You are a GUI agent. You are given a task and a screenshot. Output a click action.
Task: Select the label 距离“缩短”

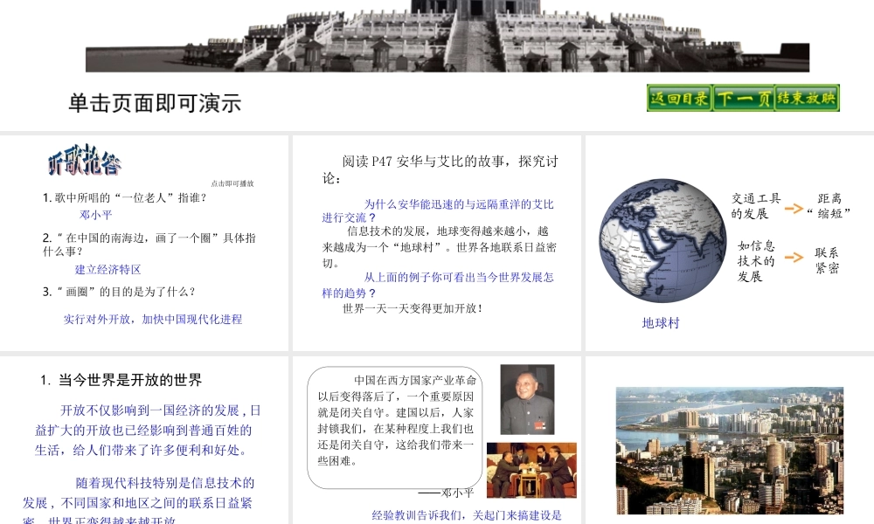(x=829, y=206)
